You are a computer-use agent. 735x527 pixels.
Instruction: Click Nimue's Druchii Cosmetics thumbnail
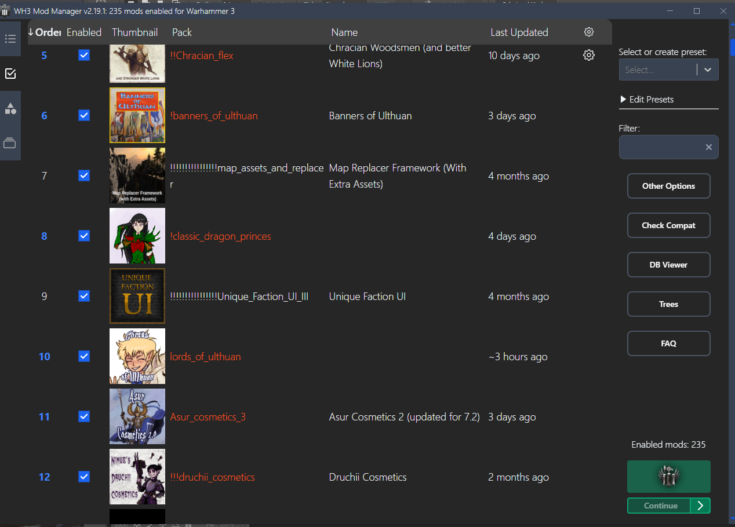pyautogui.click(x=137, y=477)
